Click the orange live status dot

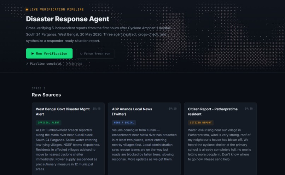(27, 10)
